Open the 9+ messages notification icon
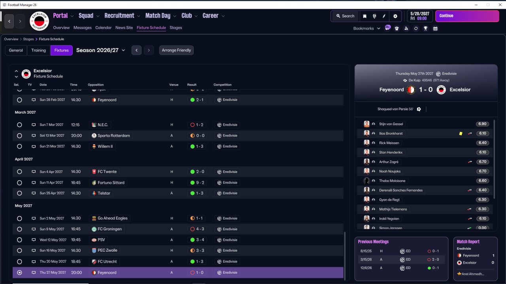This screenshot has width=506, height=284. (387, 28)
